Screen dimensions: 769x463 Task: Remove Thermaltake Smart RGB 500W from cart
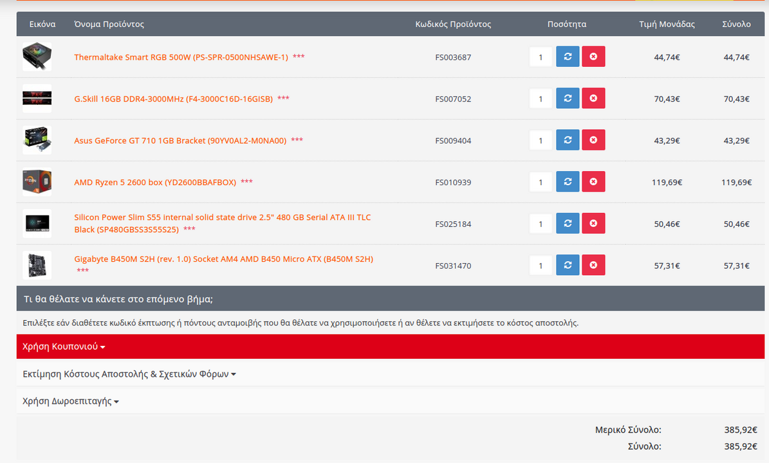[x=593, y=57]
